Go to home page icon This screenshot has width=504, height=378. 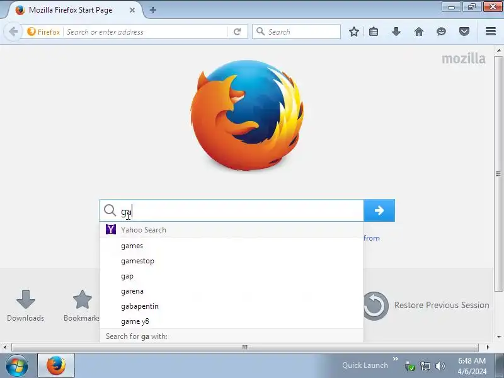coord(419,31)
